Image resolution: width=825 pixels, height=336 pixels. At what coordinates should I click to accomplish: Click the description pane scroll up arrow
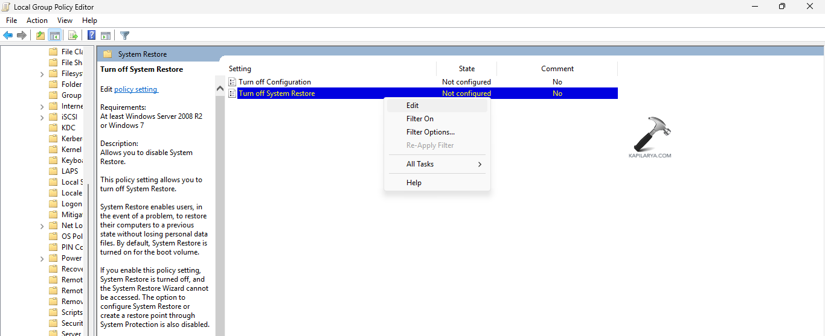point(220,89)
